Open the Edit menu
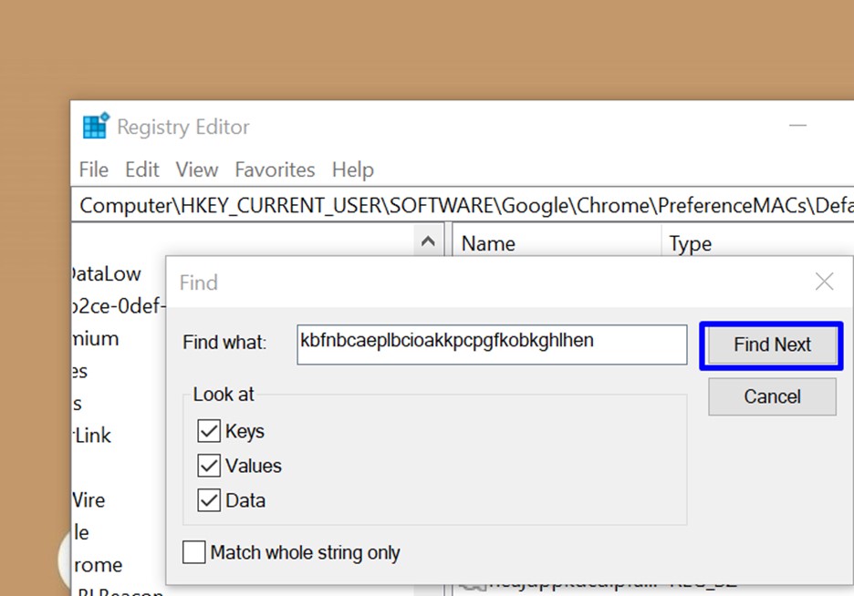 [142, 170]
